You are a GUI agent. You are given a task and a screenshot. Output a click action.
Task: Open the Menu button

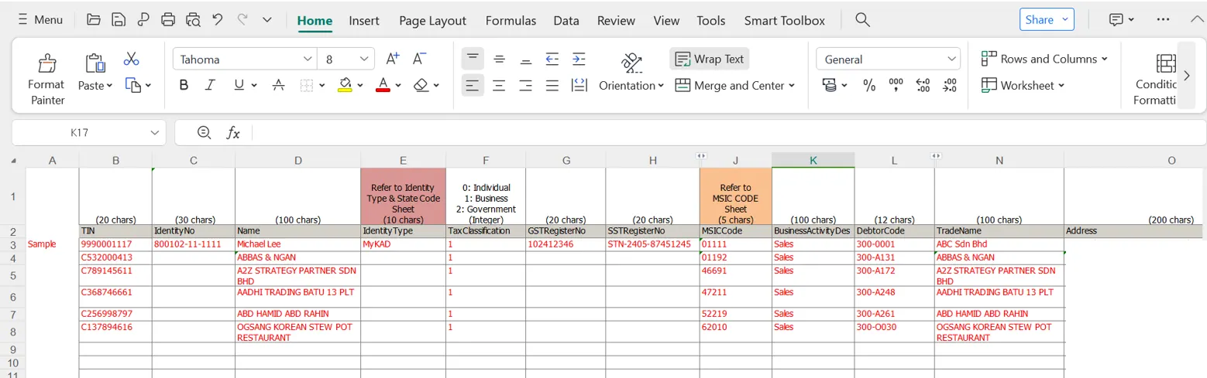tap(40, 19)
